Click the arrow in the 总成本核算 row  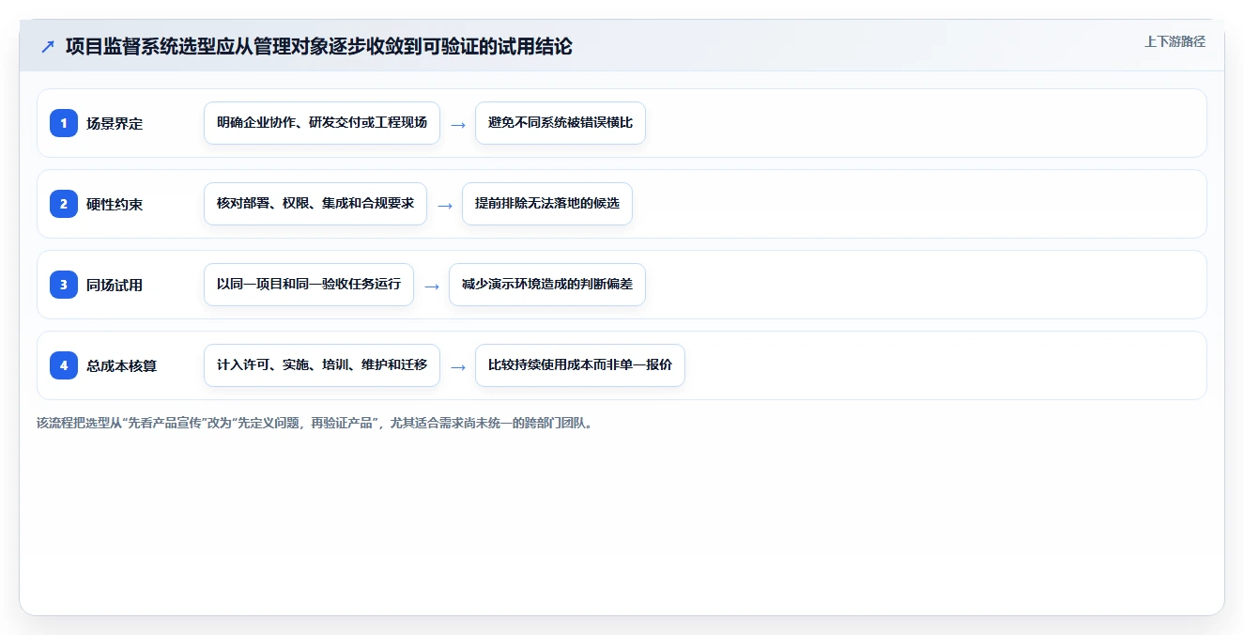pos(458,366)
